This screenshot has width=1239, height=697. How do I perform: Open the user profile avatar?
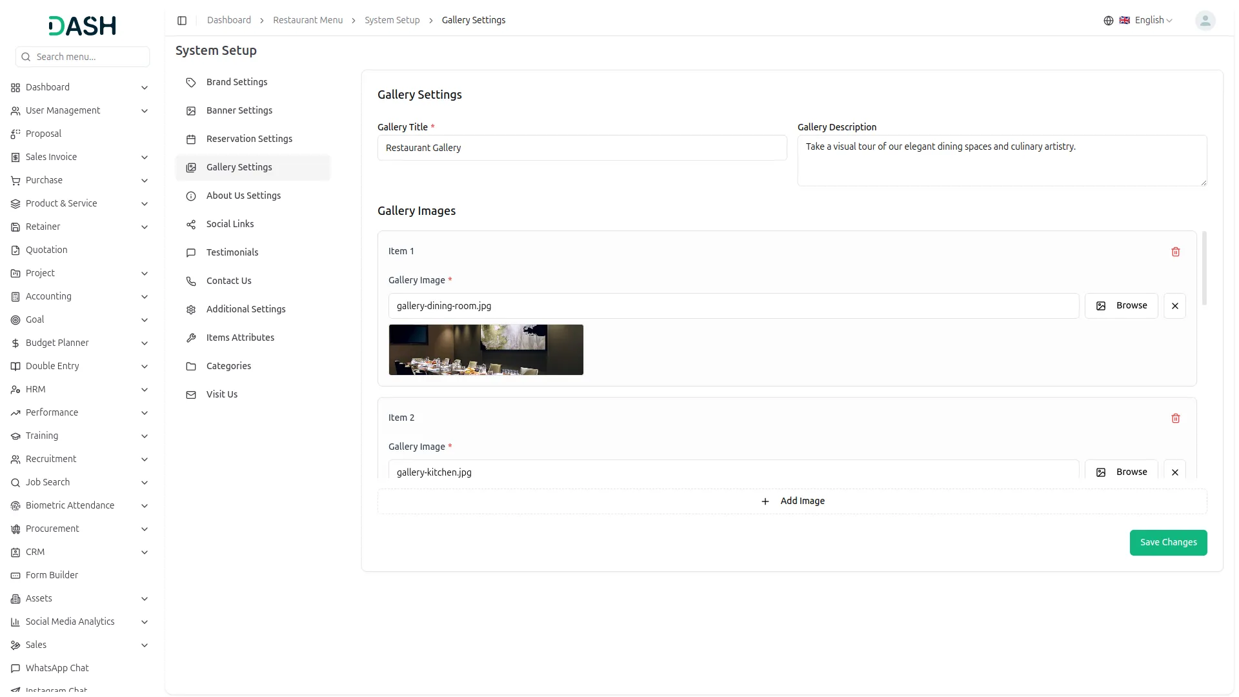point(1204,21)
